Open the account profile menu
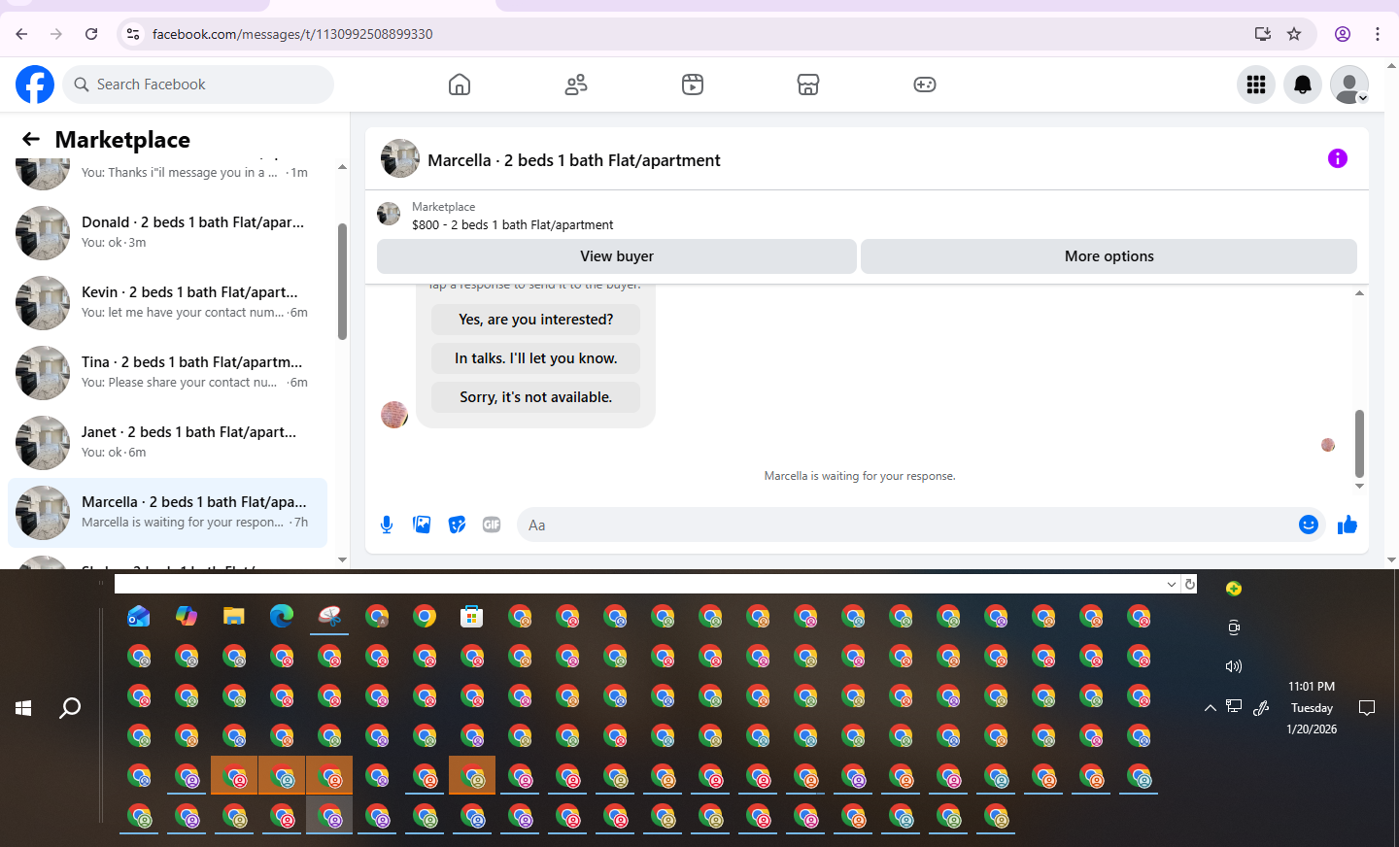 coord(1349,85)
